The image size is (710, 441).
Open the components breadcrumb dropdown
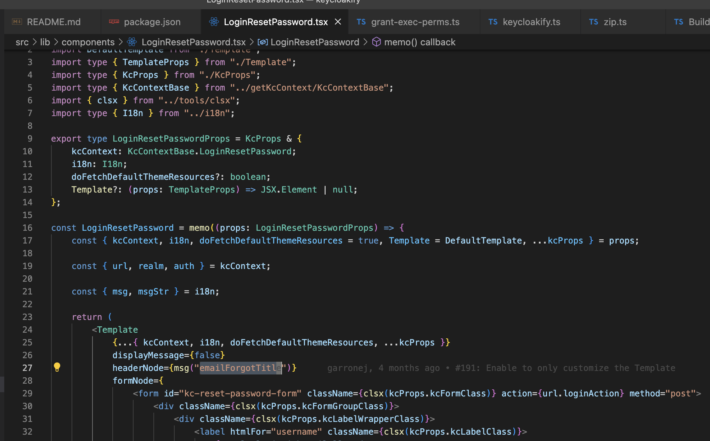(88, 42)
